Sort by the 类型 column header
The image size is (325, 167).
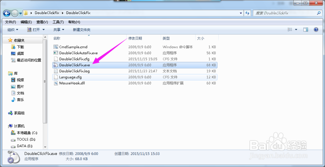pyautogui.click(x=166, y=38)
